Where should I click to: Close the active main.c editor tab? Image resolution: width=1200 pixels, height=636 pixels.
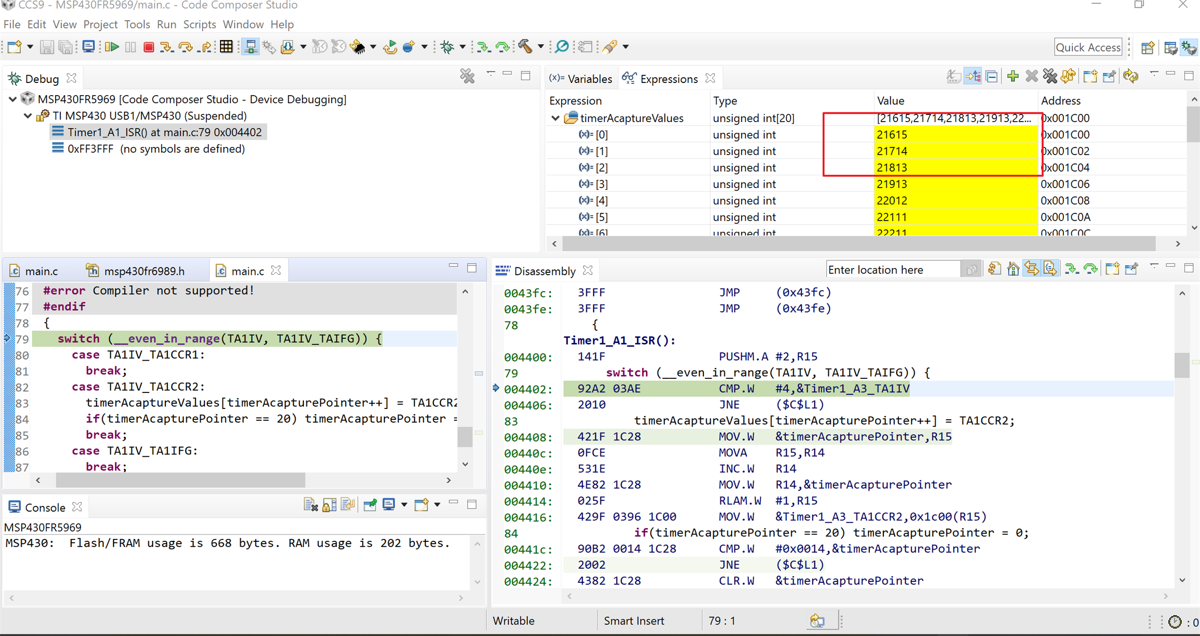[x=276, y=270]
